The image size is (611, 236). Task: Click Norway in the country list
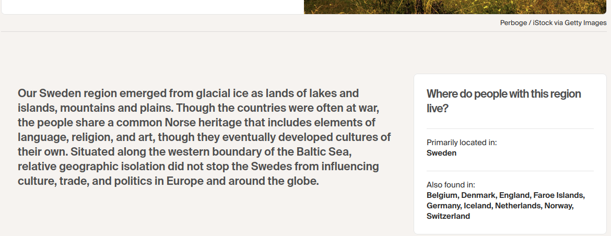click(558, 206)
